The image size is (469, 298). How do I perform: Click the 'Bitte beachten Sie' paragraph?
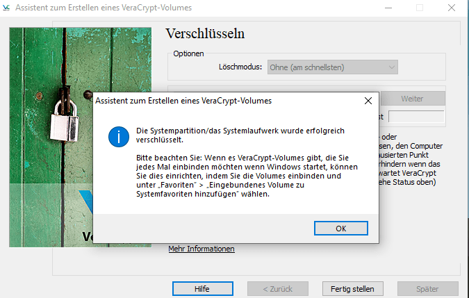point(247,176)
